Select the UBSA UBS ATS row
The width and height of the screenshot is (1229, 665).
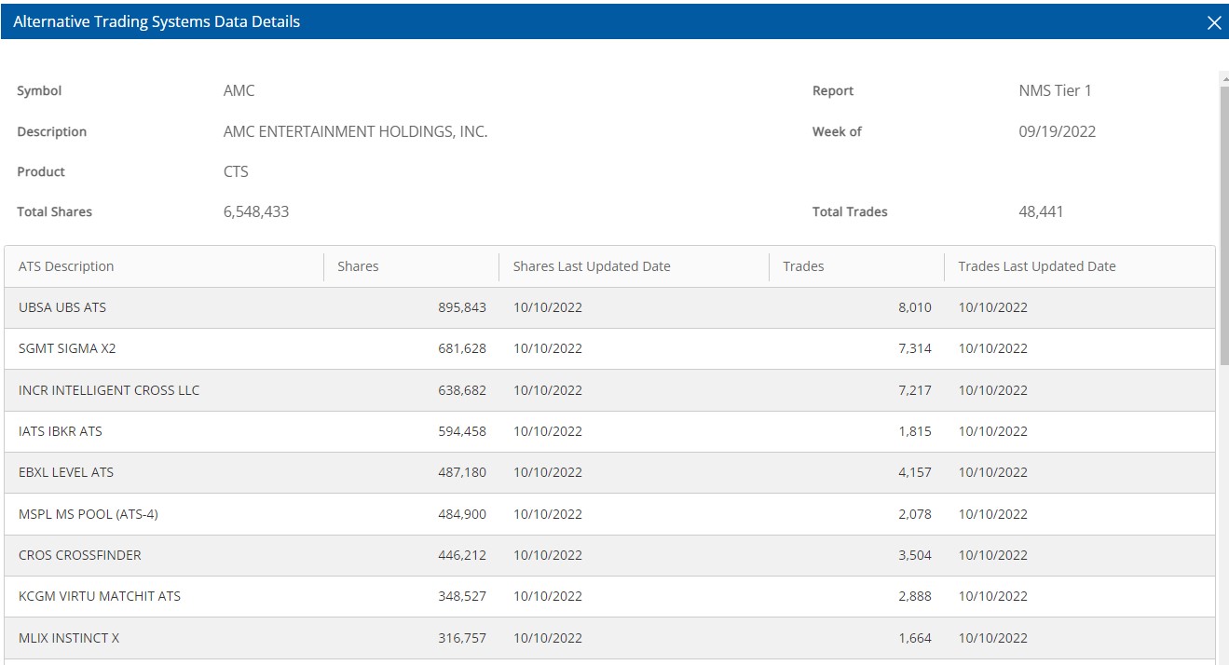click(61, 307)
